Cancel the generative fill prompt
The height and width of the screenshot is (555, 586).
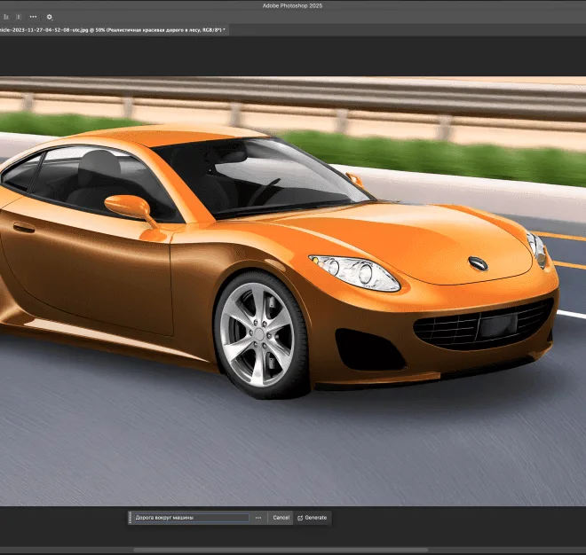coord(281,518)
